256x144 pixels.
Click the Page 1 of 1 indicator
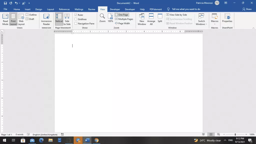pos(7,134)
